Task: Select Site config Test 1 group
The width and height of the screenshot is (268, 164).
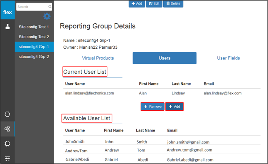Action: (34, 27)
